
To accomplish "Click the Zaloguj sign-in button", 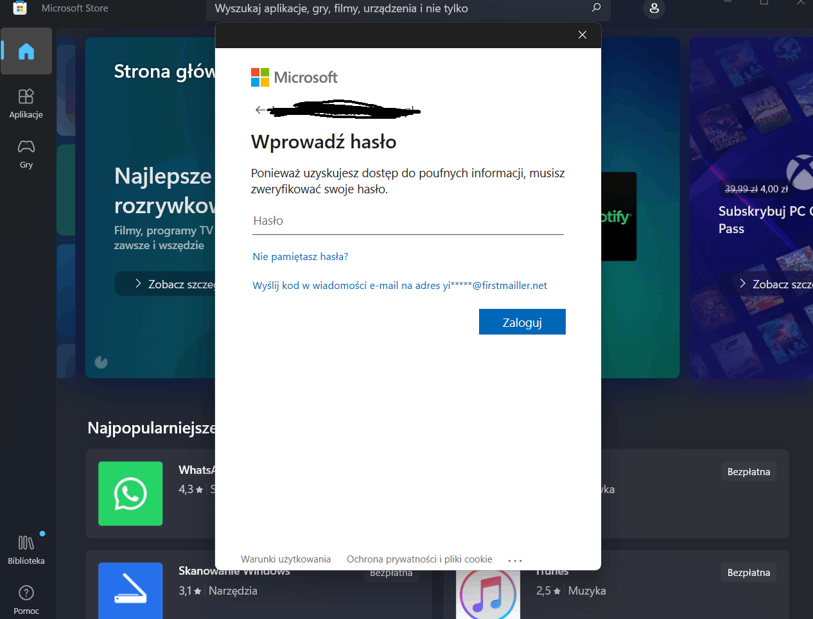I will pos(522,322).
